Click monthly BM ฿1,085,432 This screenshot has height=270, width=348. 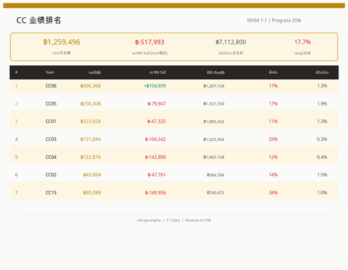coord(214,121)
